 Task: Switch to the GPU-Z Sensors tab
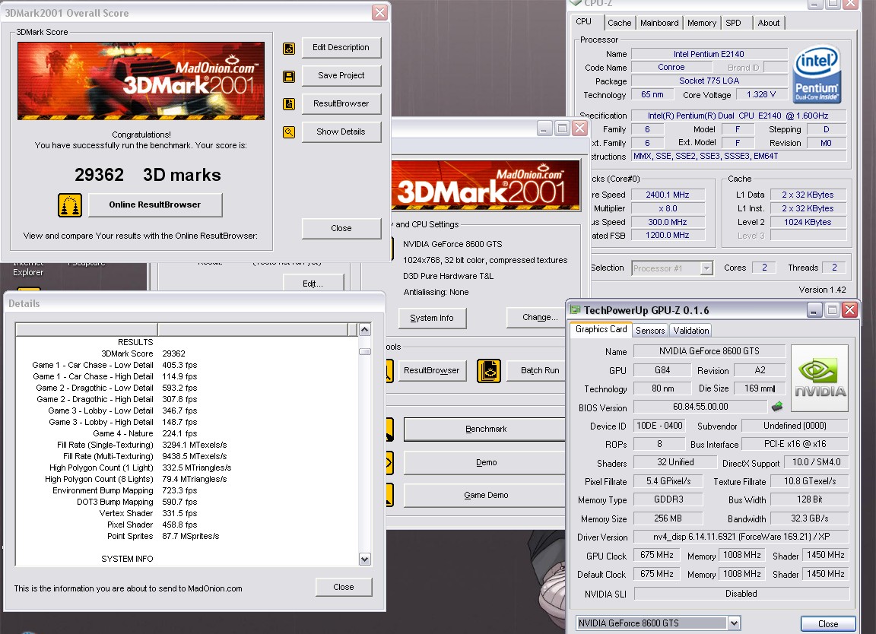(x=650, y=331)
